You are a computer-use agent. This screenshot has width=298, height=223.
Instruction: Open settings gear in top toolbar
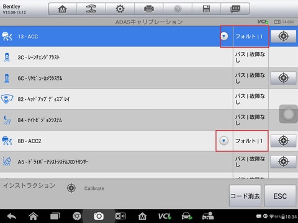[120, 9]
